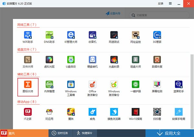This screenshot has height=137, width=194.
Task: Open Windows 工具箱
Action: pyautogui.click(x=71, y=88)
